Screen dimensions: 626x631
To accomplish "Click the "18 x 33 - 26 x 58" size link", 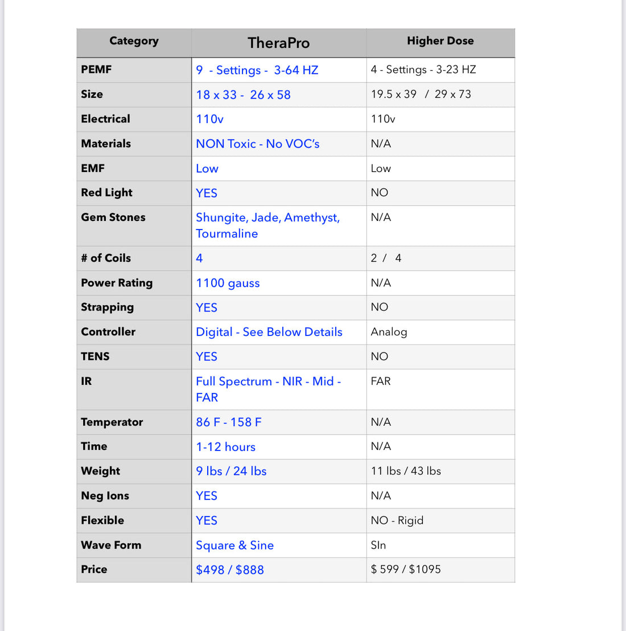I will pos(243,95).
